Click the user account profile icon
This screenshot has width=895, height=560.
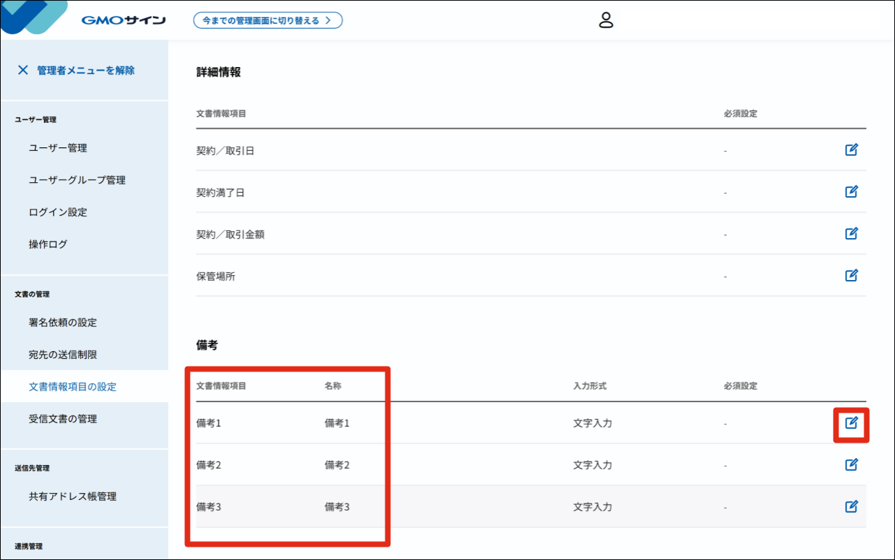tap(605, 20)
